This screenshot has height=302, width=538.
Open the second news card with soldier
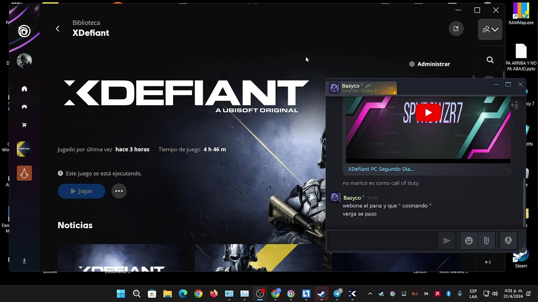pyautogui.click(x=258, y=258)
